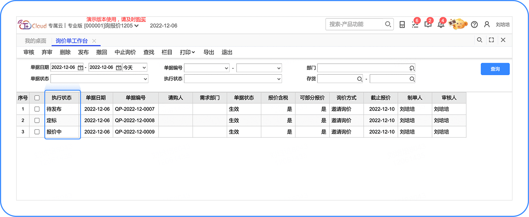The image size is (529, 217).
Task: Open the 打印 toolbar menu
Action: pyautogui.click(x=187, y=52)
